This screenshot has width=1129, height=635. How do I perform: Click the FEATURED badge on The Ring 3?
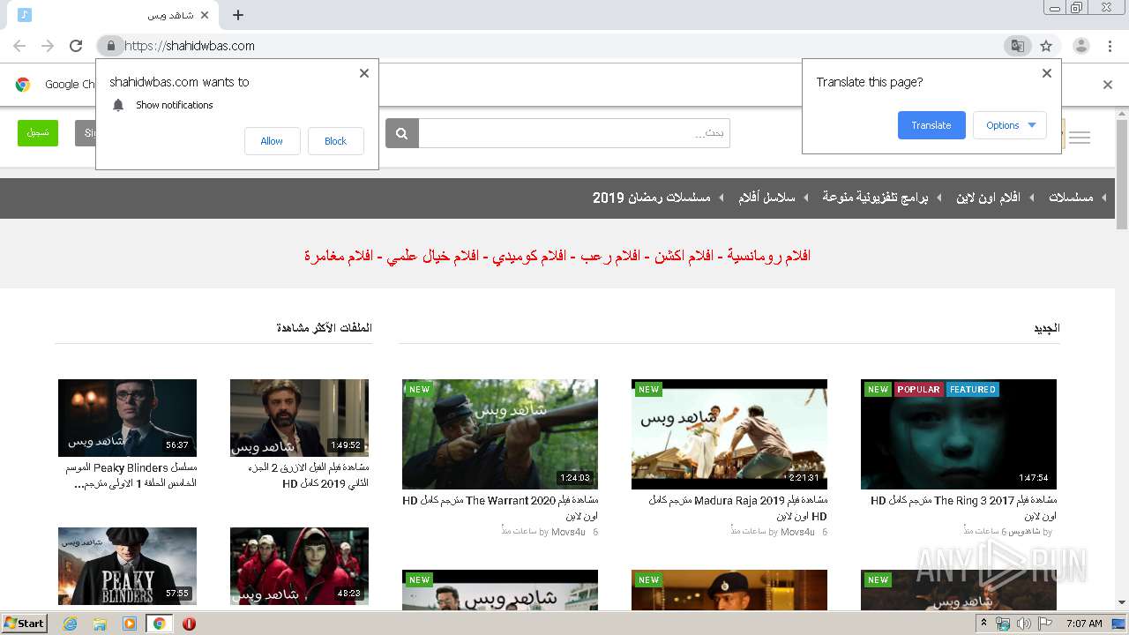(973, 389)
